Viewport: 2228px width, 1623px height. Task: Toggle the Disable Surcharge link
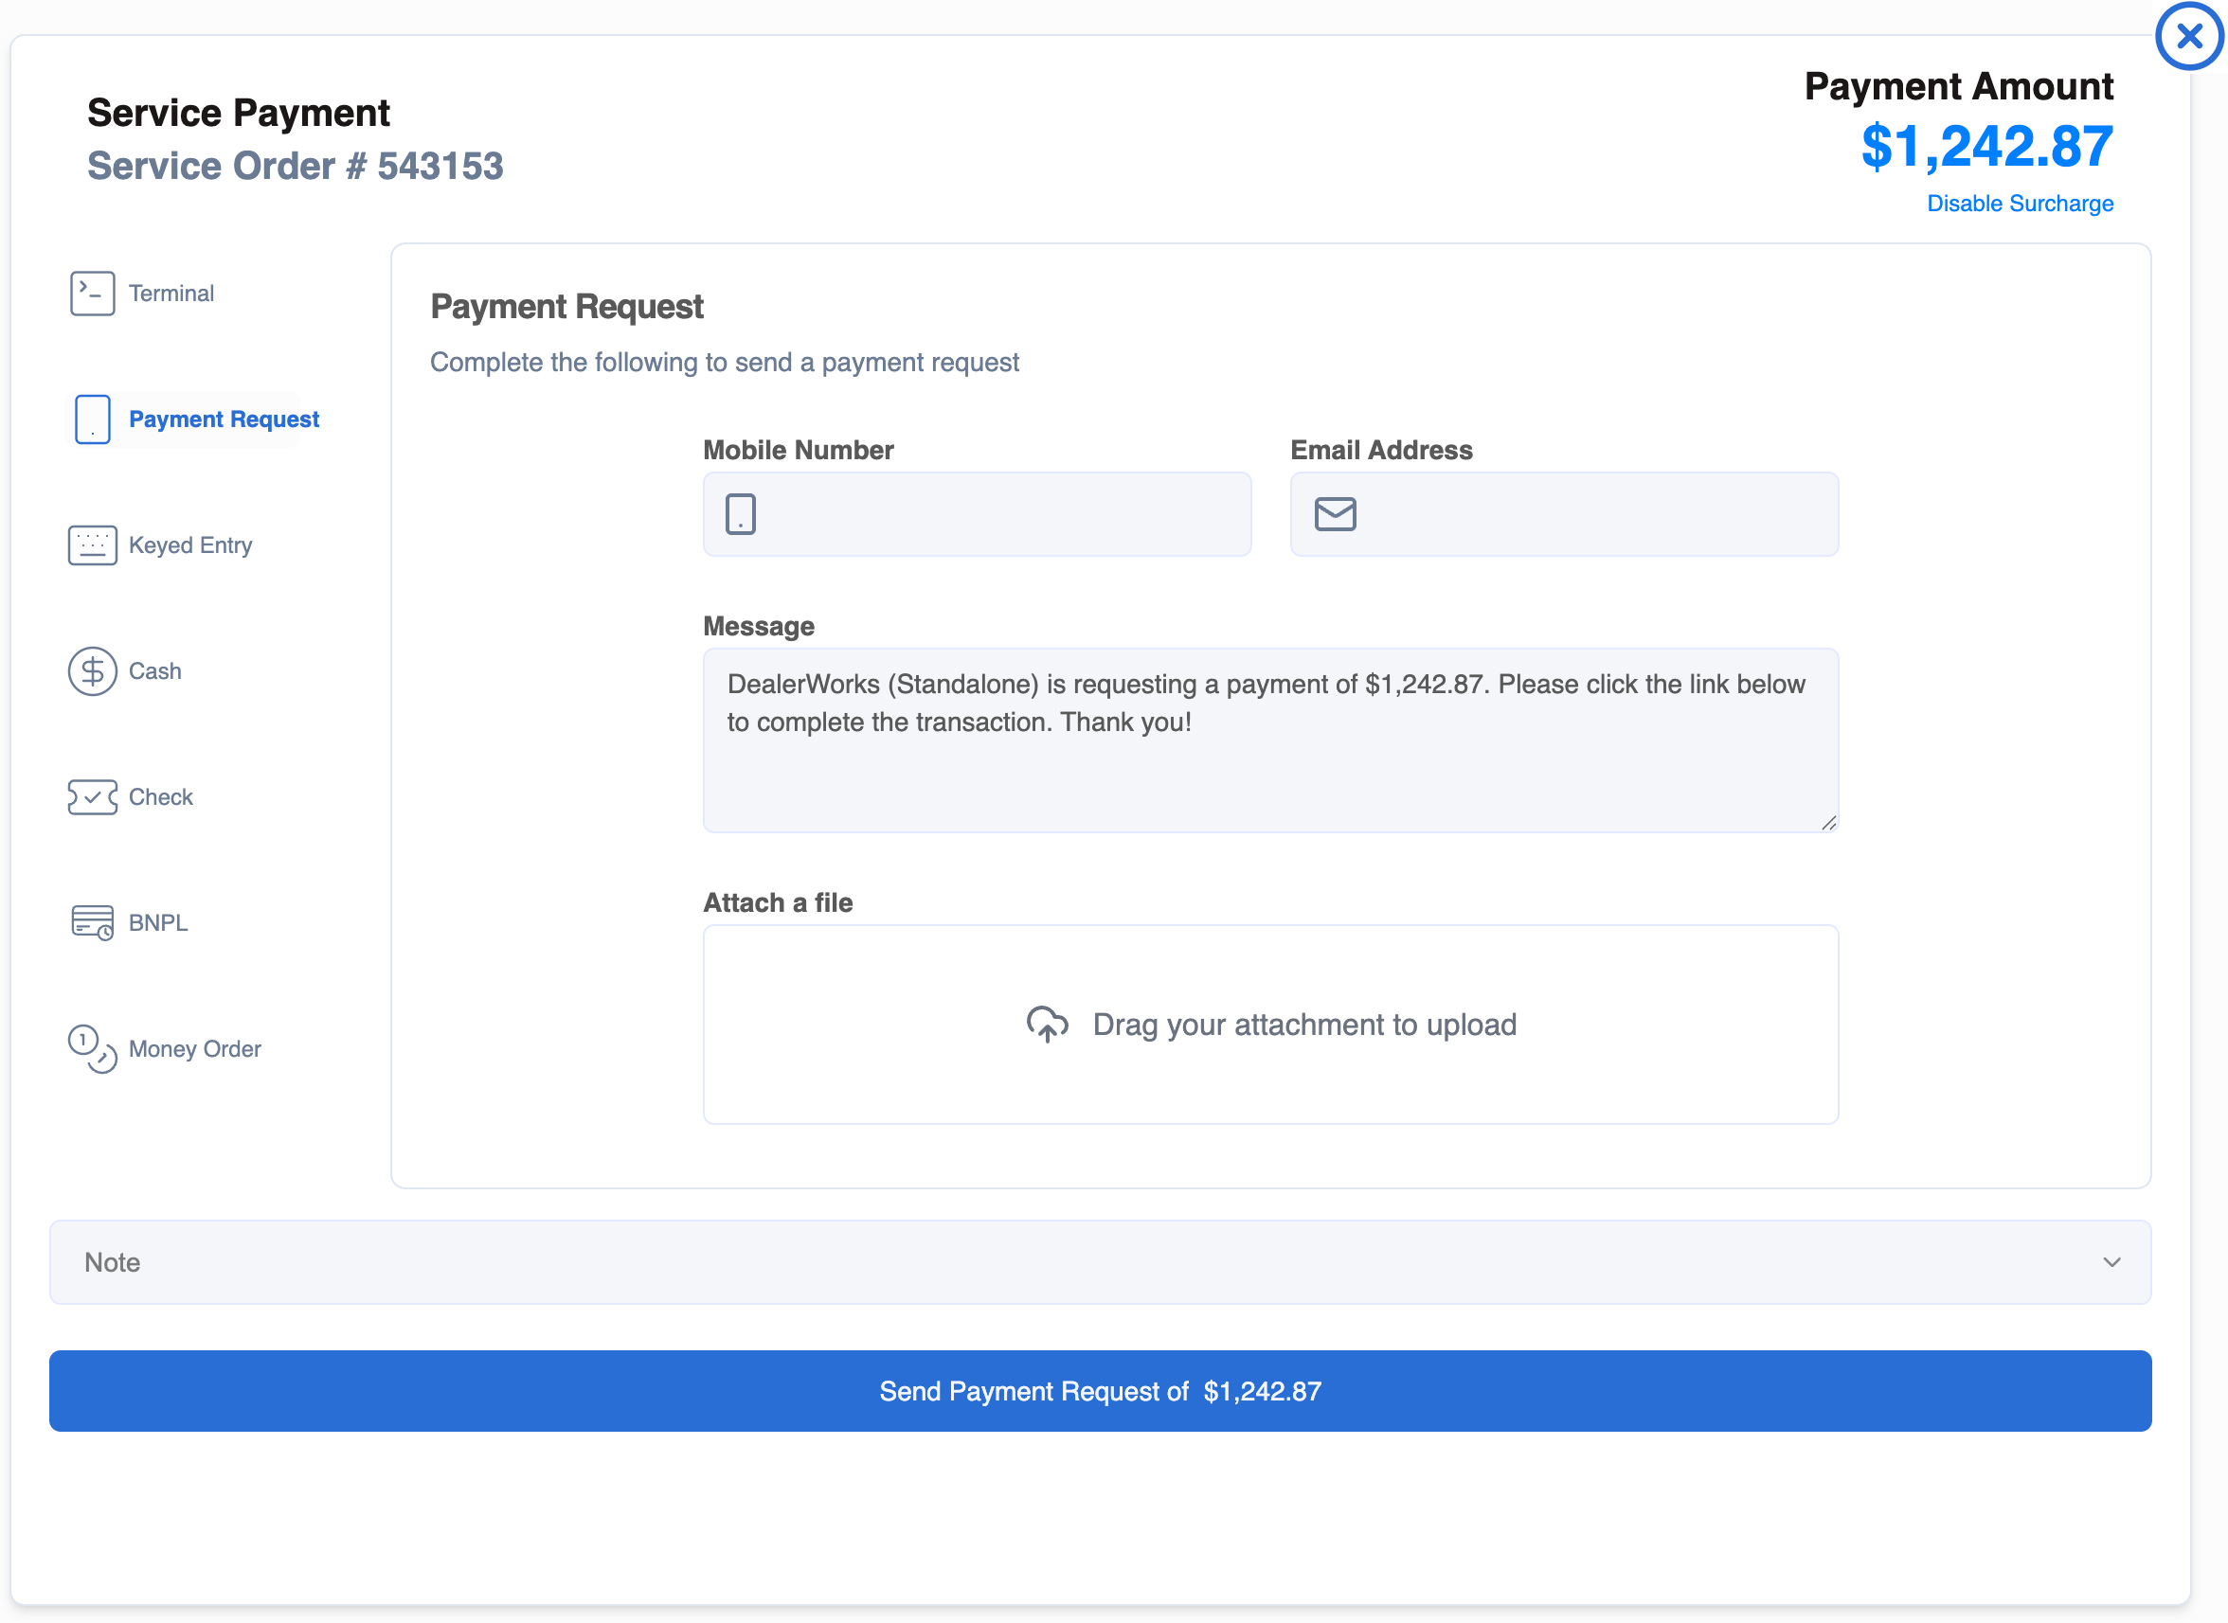click(x=2019, y=204)
